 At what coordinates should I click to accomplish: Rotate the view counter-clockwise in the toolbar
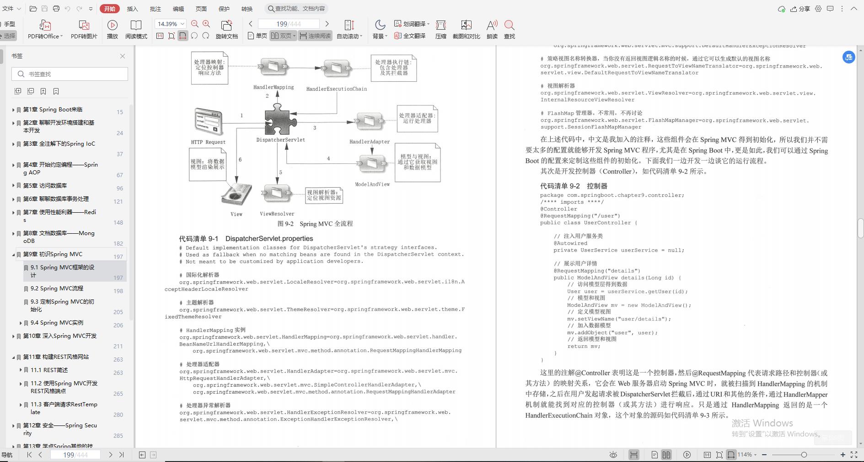tap(194, 36)
